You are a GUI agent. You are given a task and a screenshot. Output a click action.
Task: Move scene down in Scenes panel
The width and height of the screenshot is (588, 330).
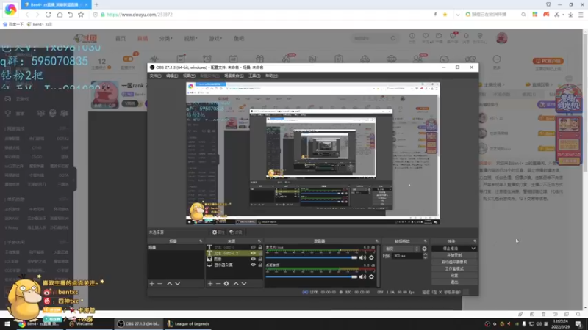point(178,284)
